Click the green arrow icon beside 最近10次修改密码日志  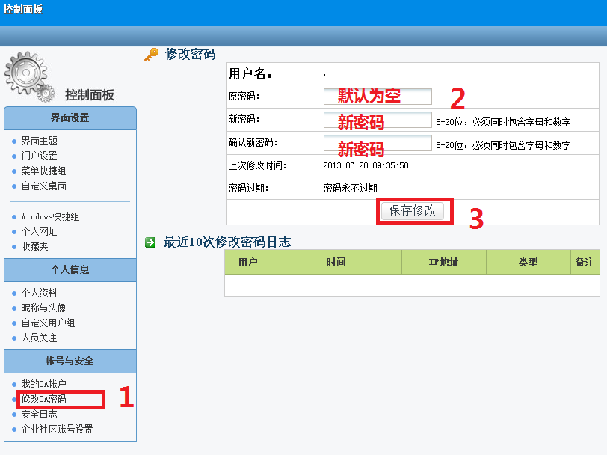coord(150,242)
